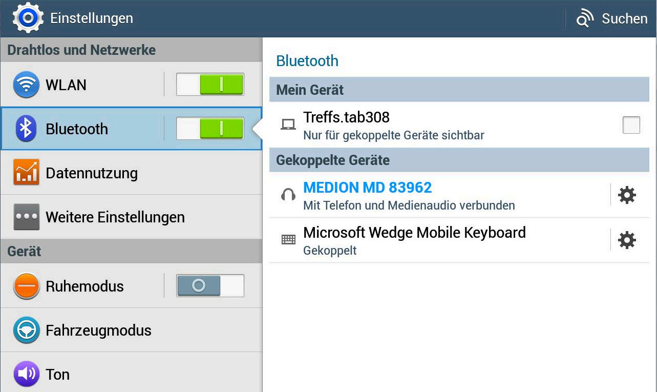
Task: Disable the Bluetooth toggle switch
Action: pos(210,129)
